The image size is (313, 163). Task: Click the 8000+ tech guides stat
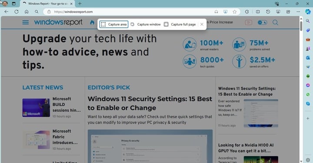203,61
